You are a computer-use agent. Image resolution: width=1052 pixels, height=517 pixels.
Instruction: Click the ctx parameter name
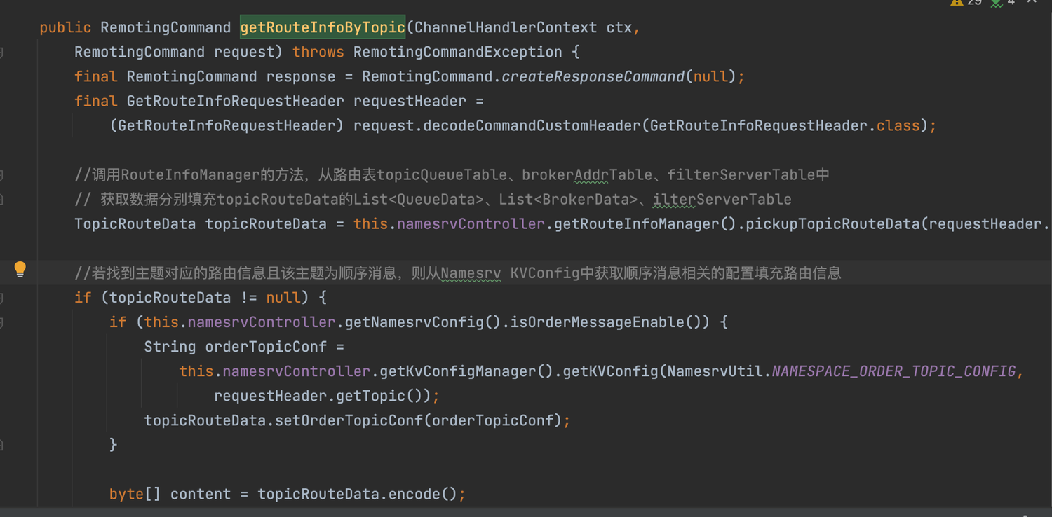[x=619, y=27]
